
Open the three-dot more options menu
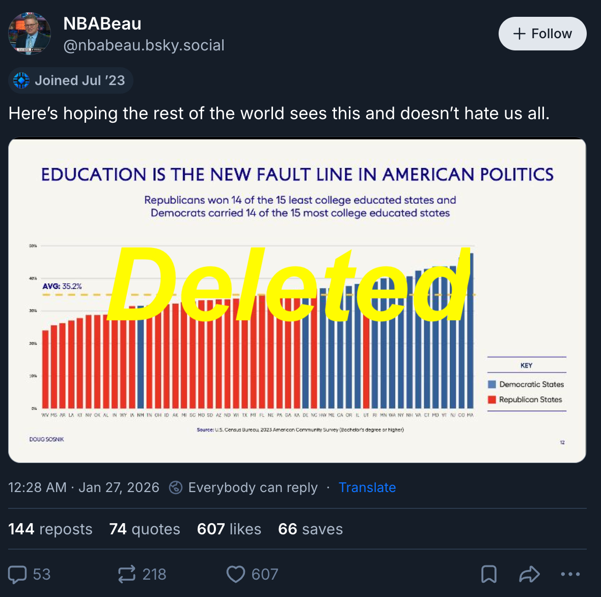(x=570, y=574)
